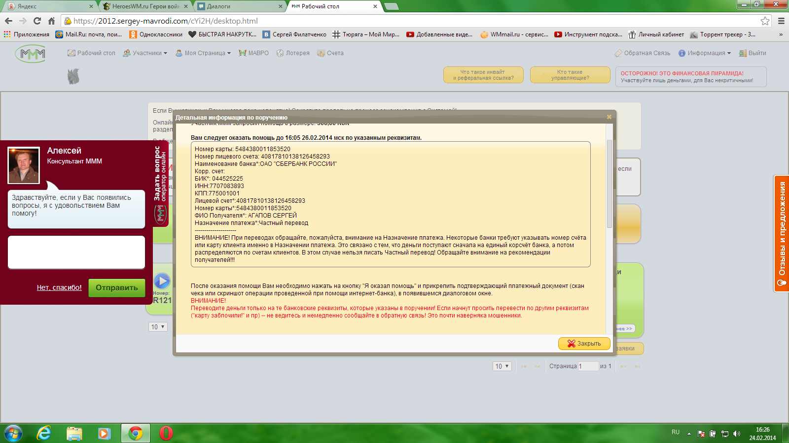Go to previous page arrow in pager
Viewport: 789px width, 443px height.
[537, 366]
